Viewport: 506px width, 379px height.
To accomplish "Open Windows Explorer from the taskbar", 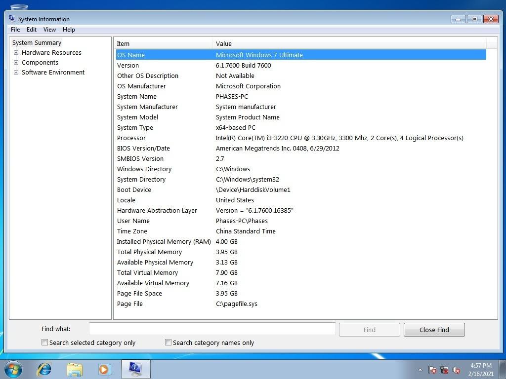I will tap(74, 369).
